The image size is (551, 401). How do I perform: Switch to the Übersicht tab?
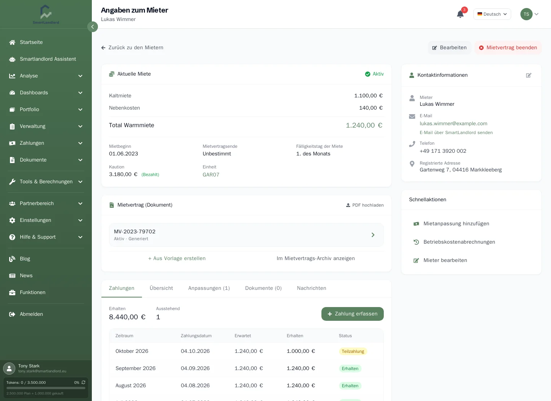click(x=161, y=288)
